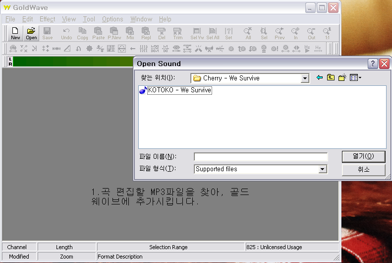The height and width of the screenshot is (263, 392).
Task: Open the File menu
Action: [10, 19]
